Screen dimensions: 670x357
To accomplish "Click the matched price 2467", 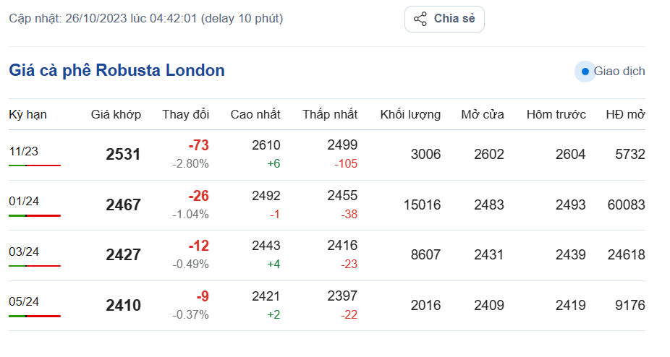I will click(123, 205).
